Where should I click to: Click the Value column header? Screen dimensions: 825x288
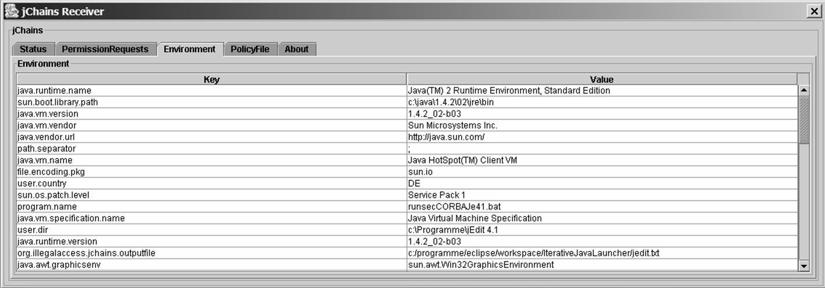(x=602, y=80)
